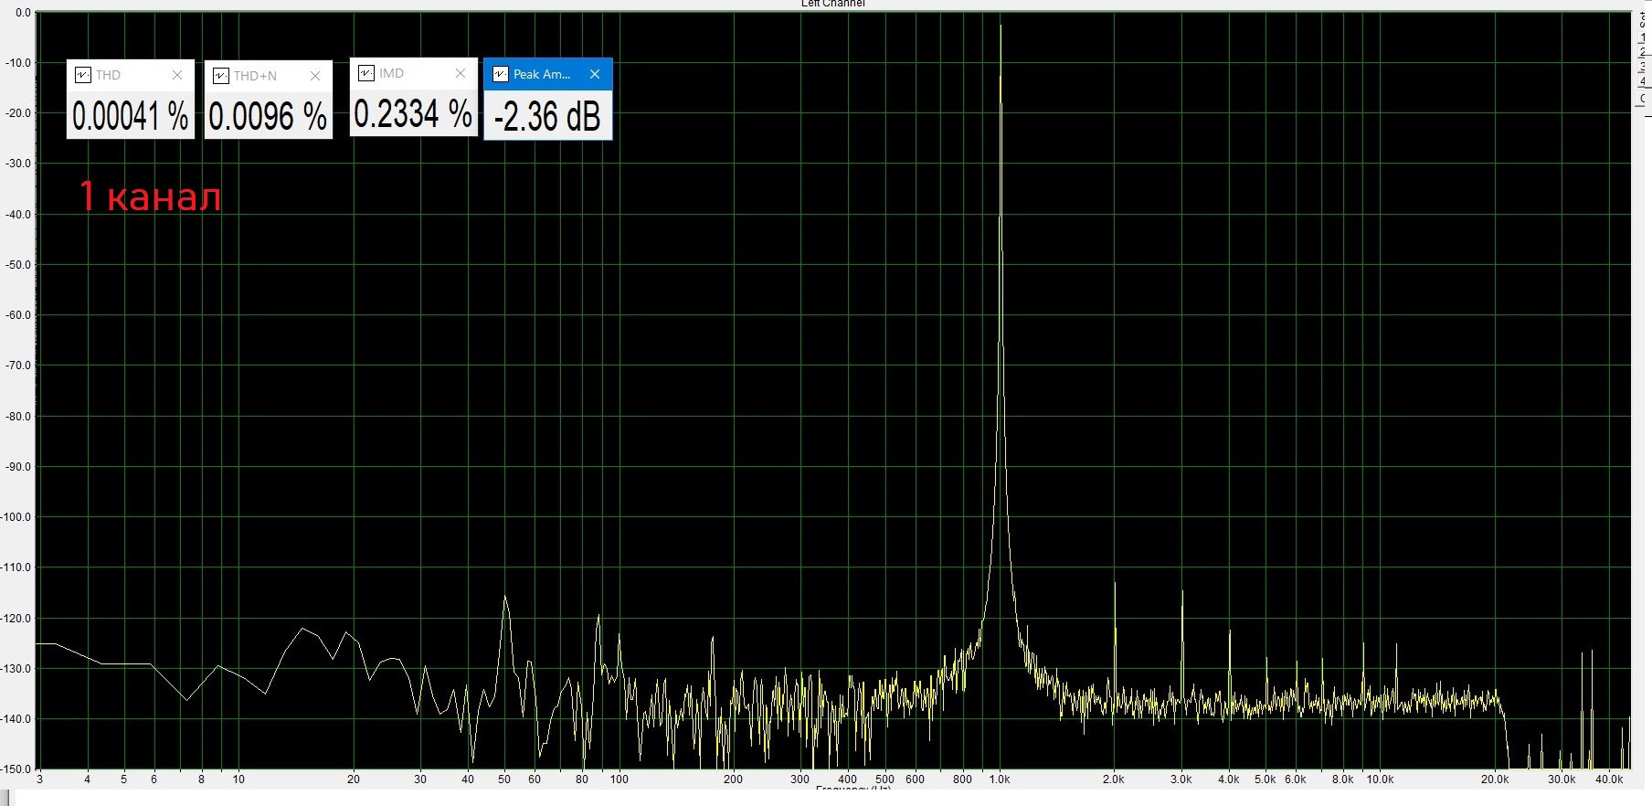
Task: Click the -150.0 dB amplitude axis label
Action: pos(16,769)
